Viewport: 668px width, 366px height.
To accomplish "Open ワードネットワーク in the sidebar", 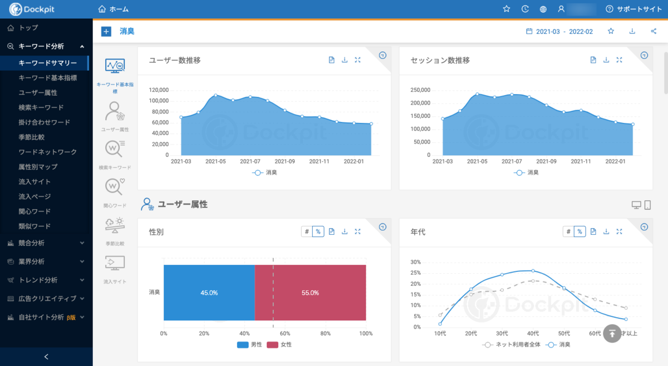I will tap(47, 152).
